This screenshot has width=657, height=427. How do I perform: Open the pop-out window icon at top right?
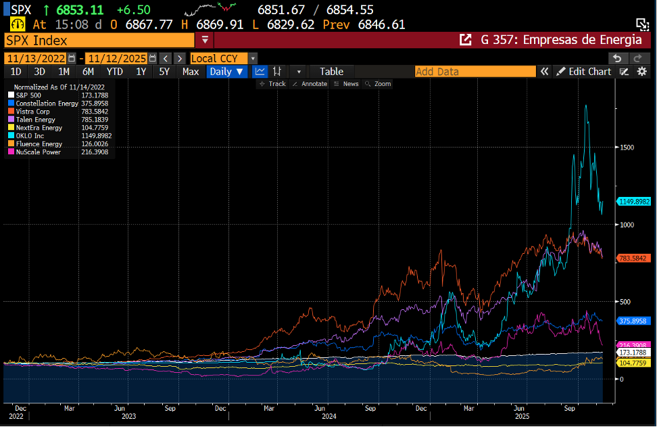[x=642, y=24]
